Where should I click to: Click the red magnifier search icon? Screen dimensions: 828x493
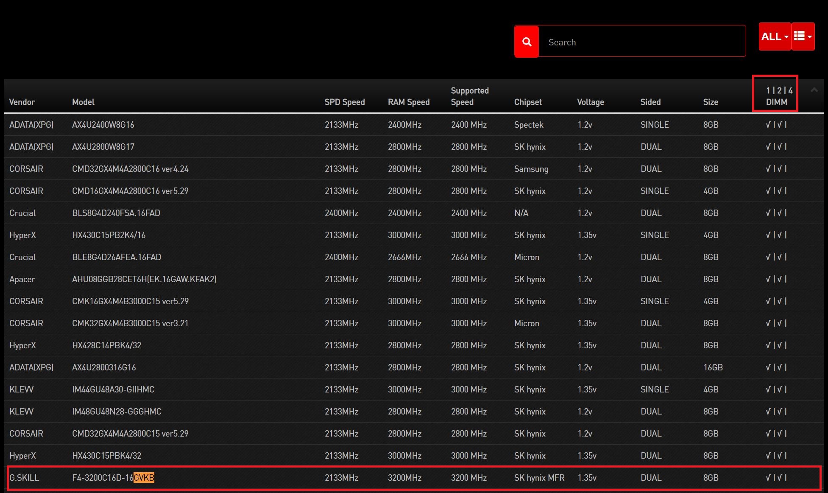527,42
